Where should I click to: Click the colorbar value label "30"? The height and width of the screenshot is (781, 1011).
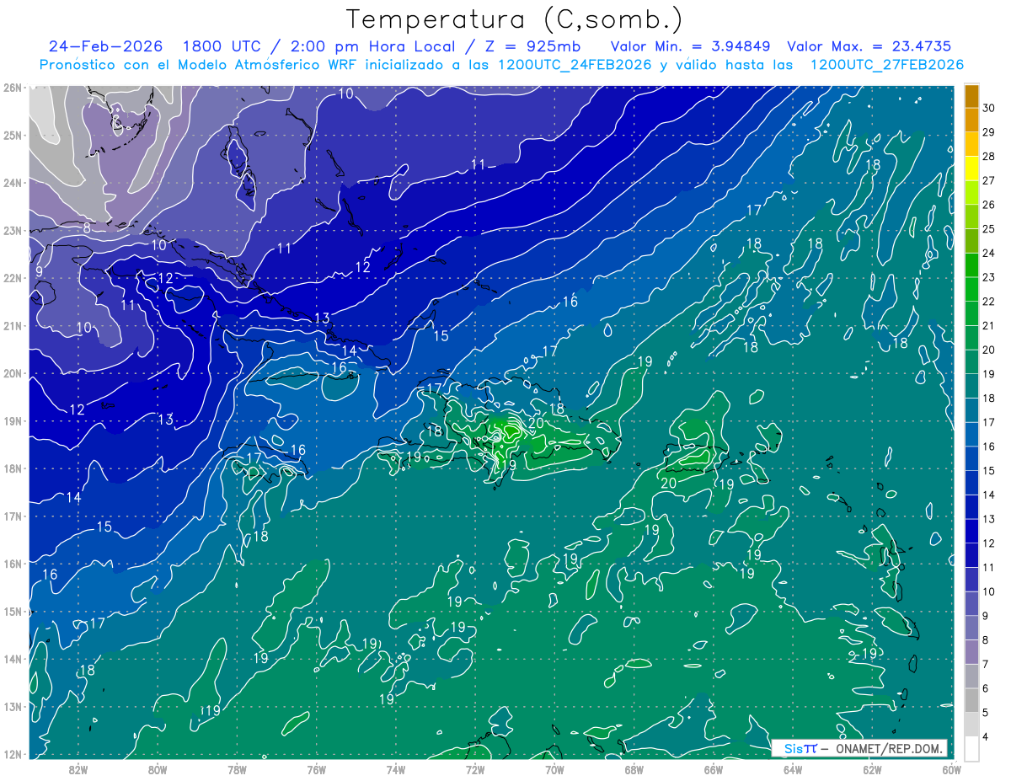click(x=988, y=108)
